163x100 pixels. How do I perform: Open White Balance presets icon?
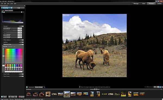point(21,40)
